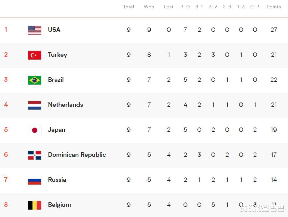The height and width of the screenshot is (217, 288).
Task: Click the Belgium flag icon
Action: point(35,205)
